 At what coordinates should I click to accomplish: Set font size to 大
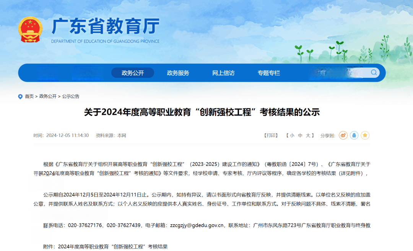coord(308,135)
